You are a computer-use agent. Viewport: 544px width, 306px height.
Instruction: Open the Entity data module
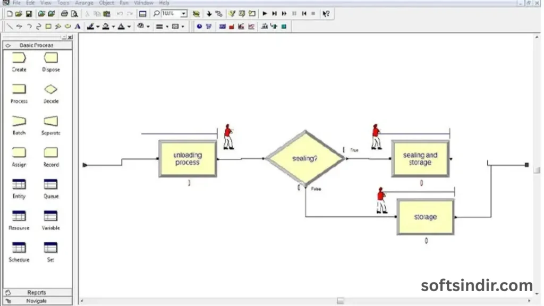(19, 184)
